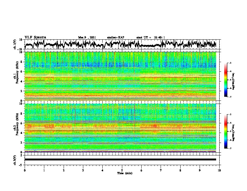Click time axis tick label "10"
The height and width of the screenshot is (191, 247).
click(x=219, y=170)
